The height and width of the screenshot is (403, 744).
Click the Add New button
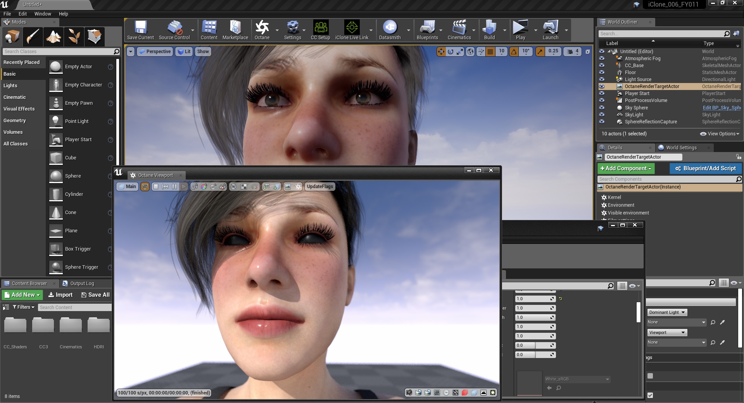click(x=22, y=295)
